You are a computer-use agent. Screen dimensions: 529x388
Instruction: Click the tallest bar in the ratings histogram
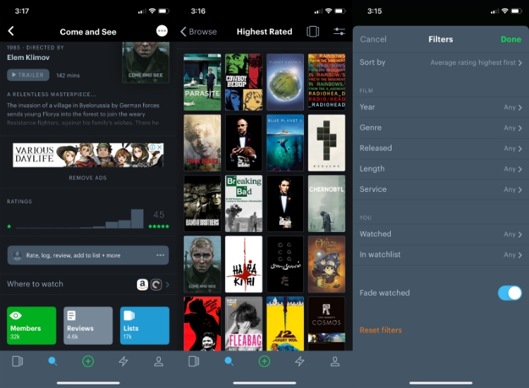coord(138,219)
